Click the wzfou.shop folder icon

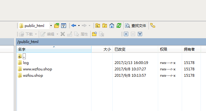click(x=20, y=75)
